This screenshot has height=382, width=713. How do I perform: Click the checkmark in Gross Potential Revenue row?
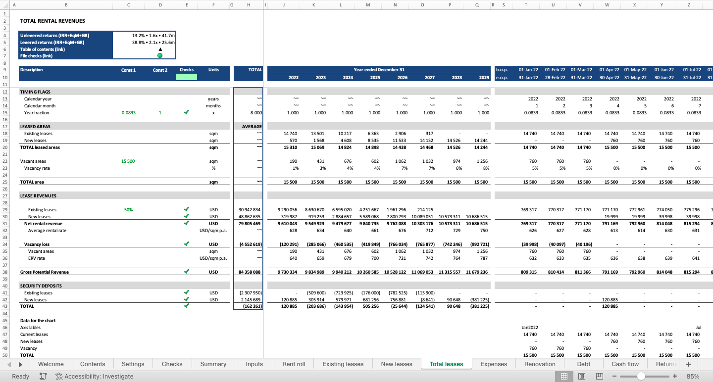click(186, 272)
